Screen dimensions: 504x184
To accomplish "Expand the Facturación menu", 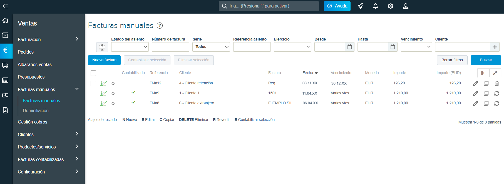I will pos(49,39).
